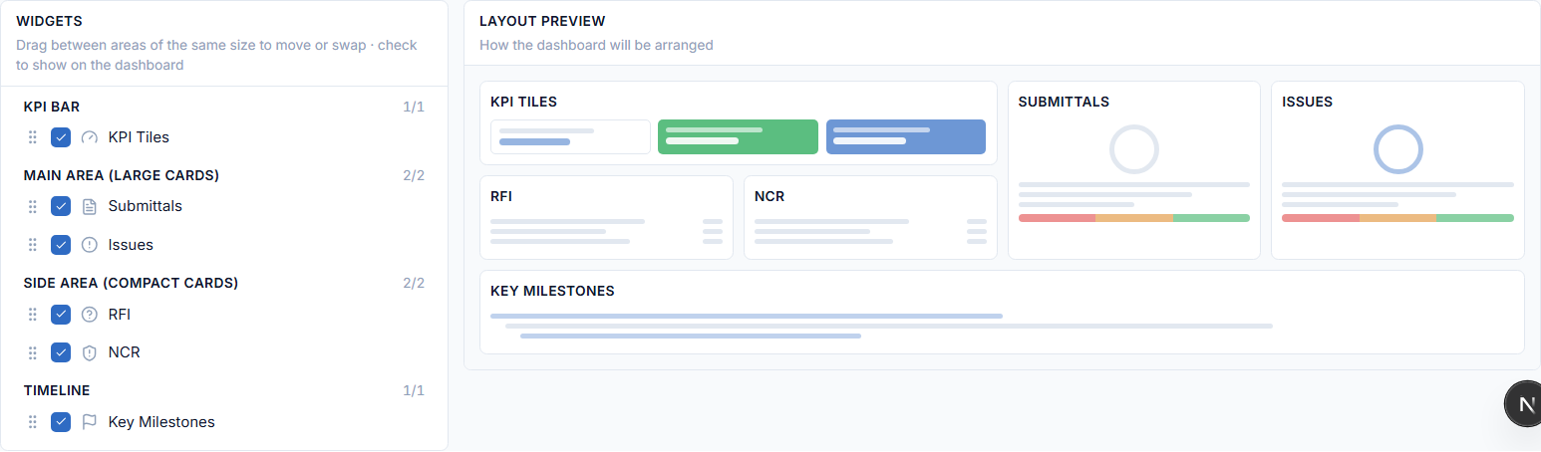This screenshot has height=452, width=1541.
Task: Click the blue KPI tile in preview
Action: click(906, 137)
